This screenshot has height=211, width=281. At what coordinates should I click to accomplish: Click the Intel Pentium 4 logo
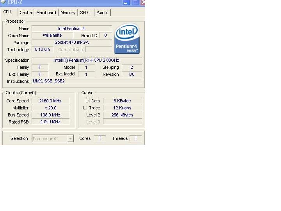pyautogui.click(x=127, y=39)
